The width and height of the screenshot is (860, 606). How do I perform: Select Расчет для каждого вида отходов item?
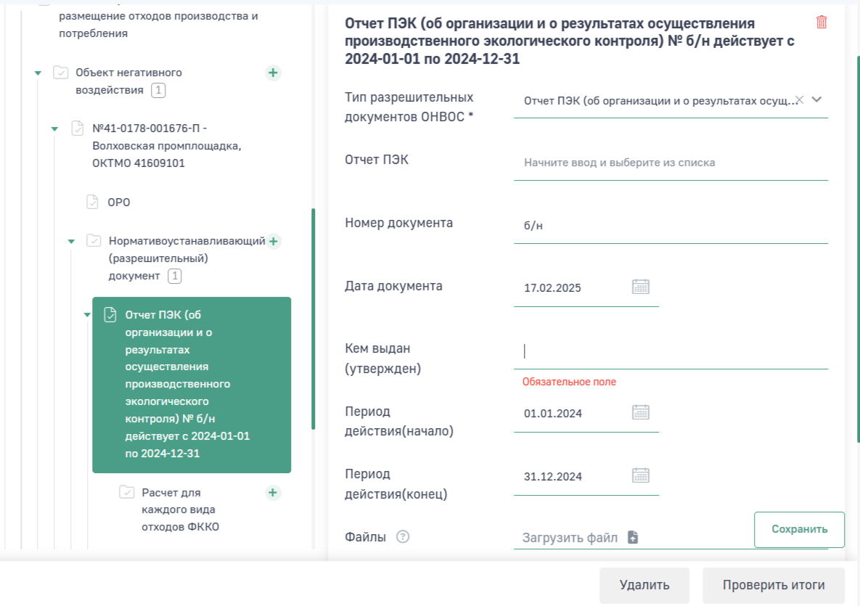coord(180,509)
